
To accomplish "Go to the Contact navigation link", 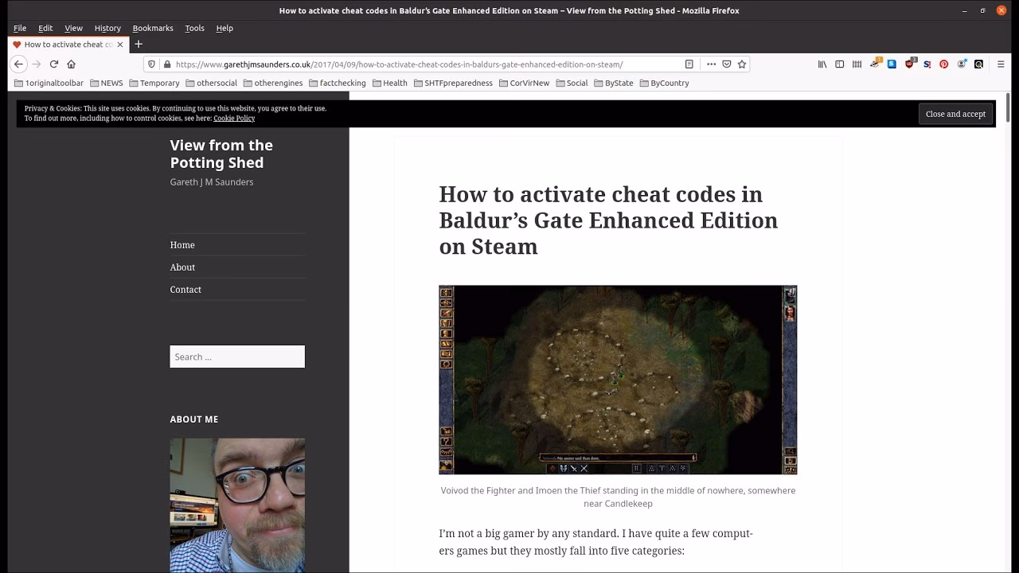I will [185, 290].
